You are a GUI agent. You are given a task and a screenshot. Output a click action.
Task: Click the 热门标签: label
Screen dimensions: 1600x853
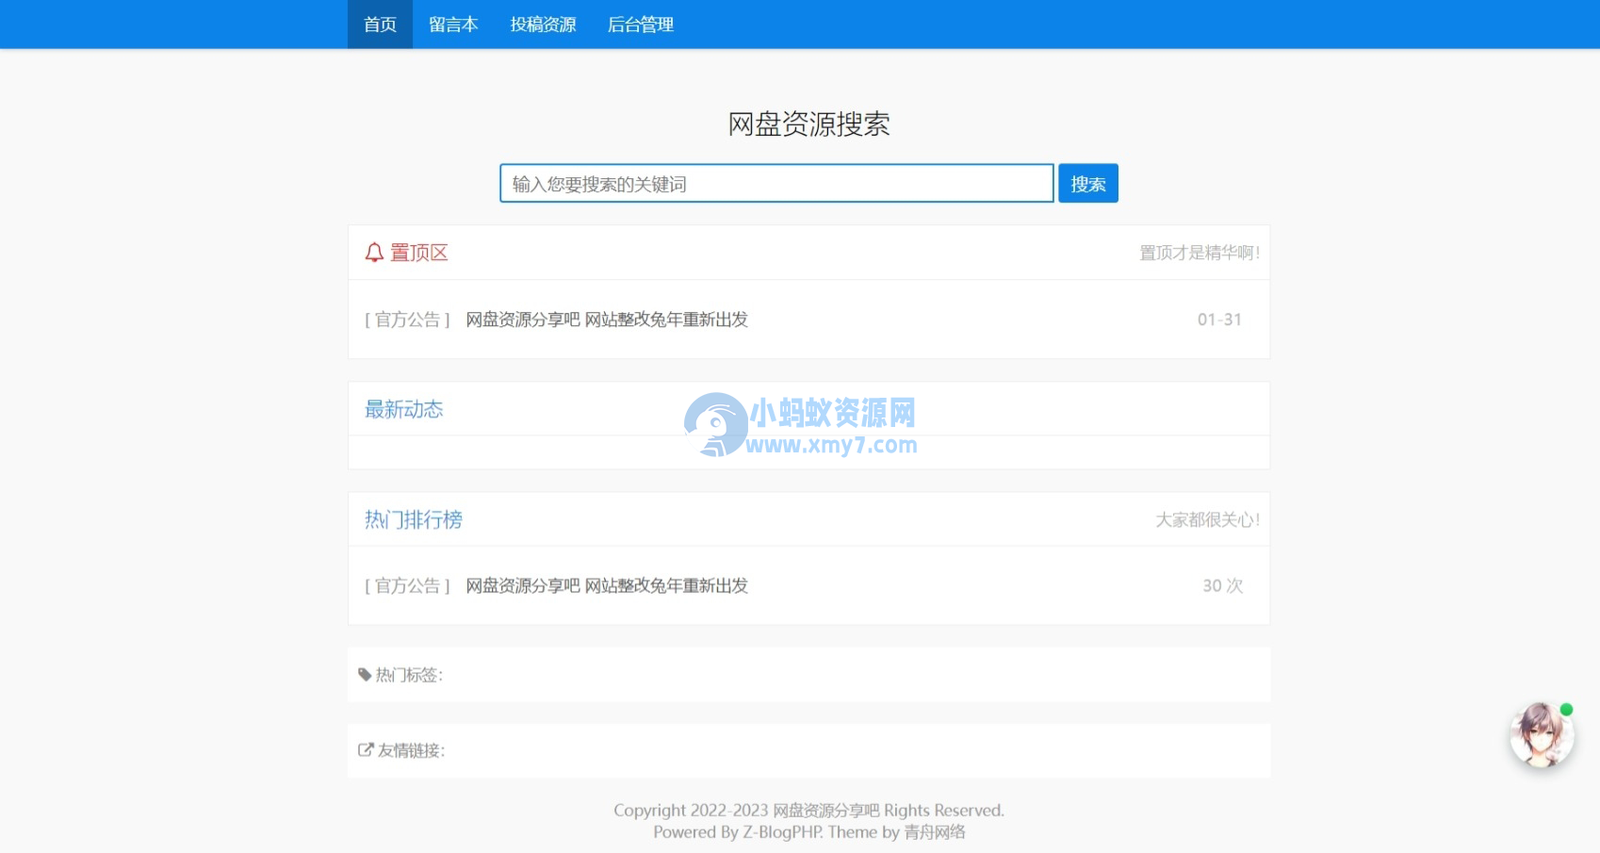pos(409,675)
